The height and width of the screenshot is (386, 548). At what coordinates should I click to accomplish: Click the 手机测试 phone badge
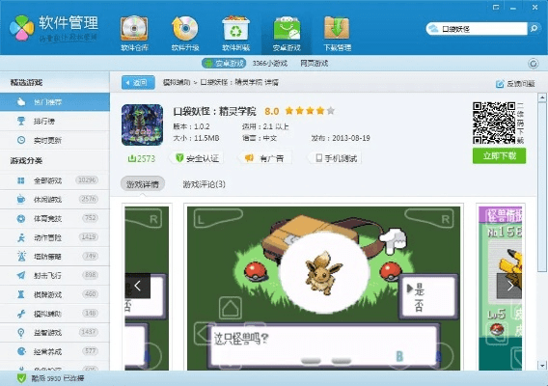coord(336,158)
